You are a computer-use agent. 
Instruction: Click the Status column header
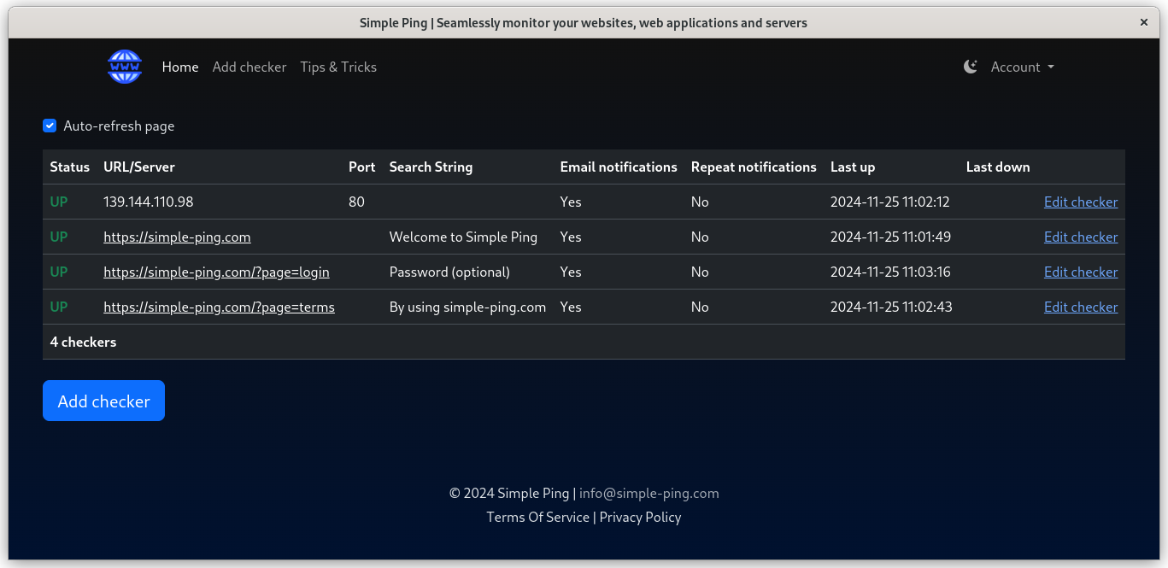tap(69, 167)
